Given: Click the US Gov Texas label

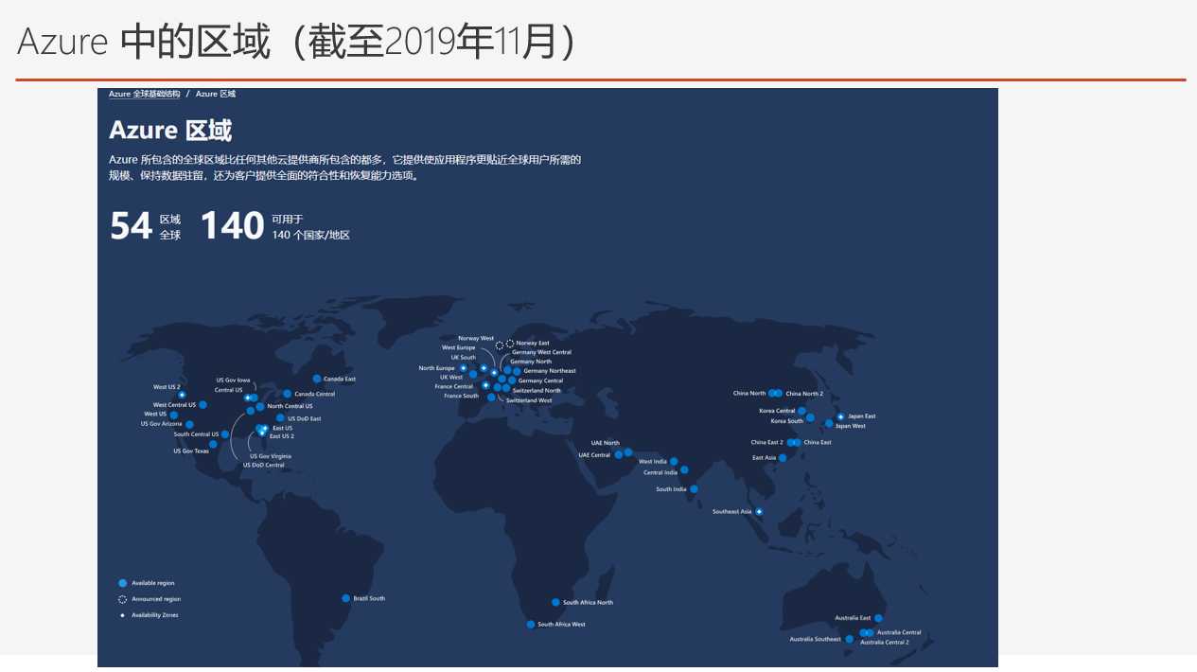Looking at the screenshot, I should [191, 451].
